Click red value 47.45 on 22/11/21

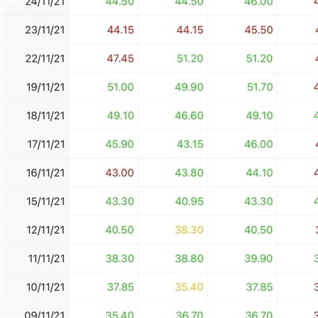pyautogui.click(x=120, y=59)
